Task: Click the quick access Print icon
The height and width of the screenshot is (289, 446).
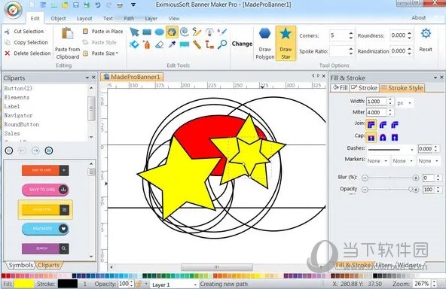Action: 120,5
